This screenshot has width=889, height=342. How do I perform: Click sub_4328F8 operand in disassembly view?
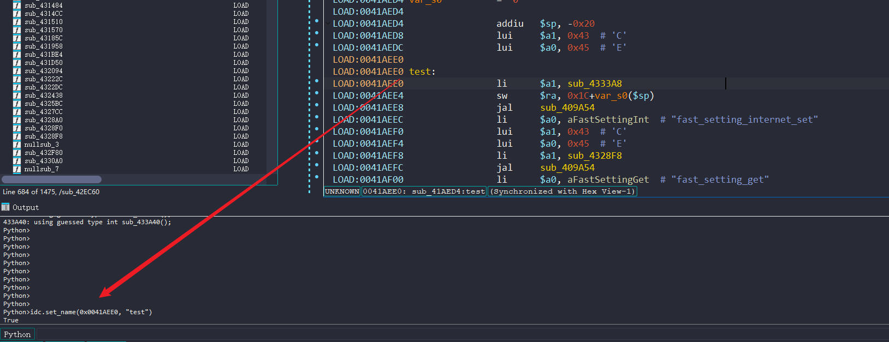click(x=595, y=156)
